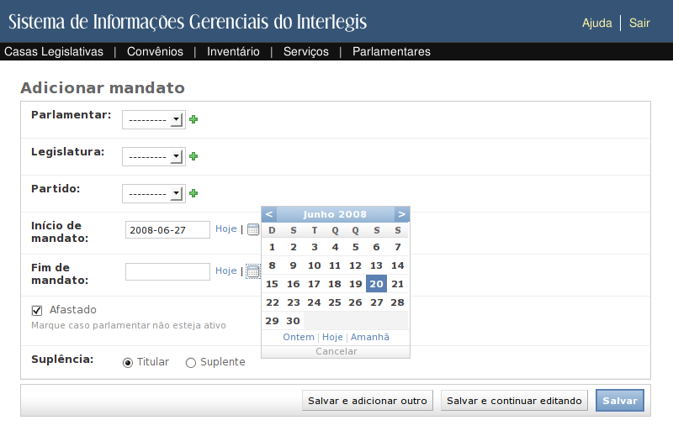Viewport: 673px width, 436px height.
Task: Add new Legislatura with plus icon
Action: pos(193,156)
